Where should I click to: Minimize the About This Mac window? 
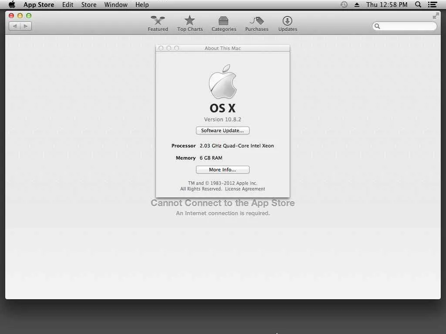coord(169,48)
